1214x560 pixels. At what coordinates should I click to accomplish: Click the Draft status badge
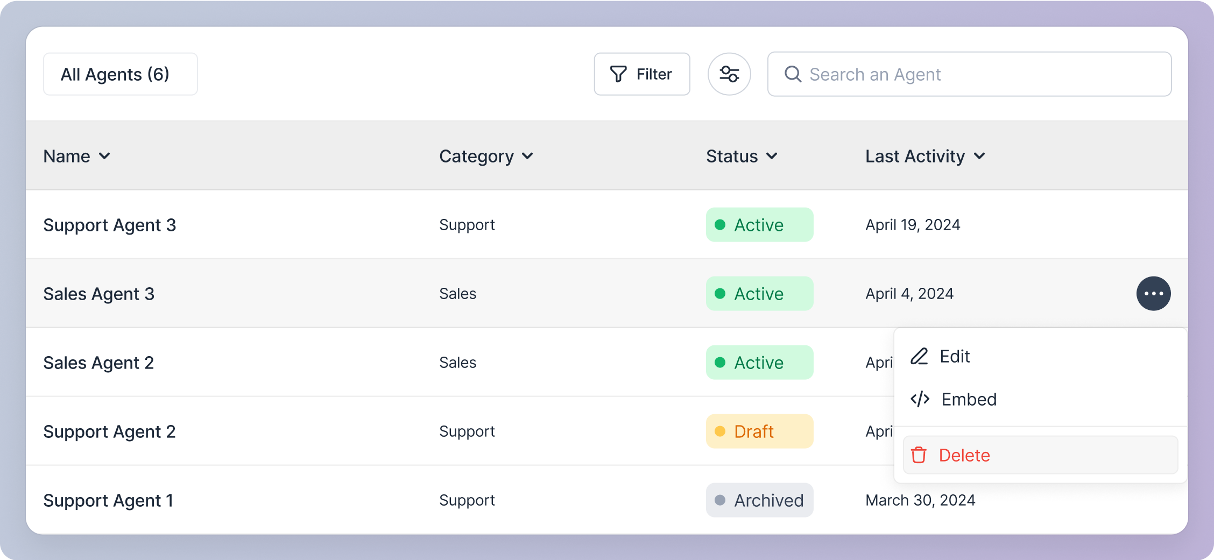click(x=759, y=431)
